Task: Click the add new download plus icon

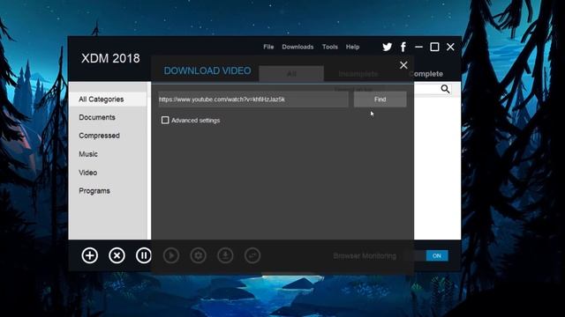Action: coord(89,255)
